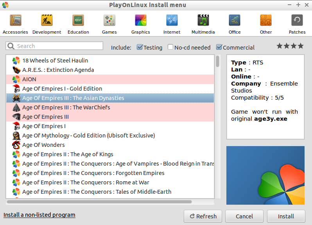The width and height of the screenshot is (312, 225).
Task: Open the Development category icon
Action: click(47, 20)
